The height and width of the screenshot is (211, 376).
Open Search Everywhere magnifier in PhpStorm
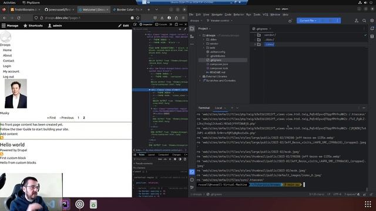364,21
